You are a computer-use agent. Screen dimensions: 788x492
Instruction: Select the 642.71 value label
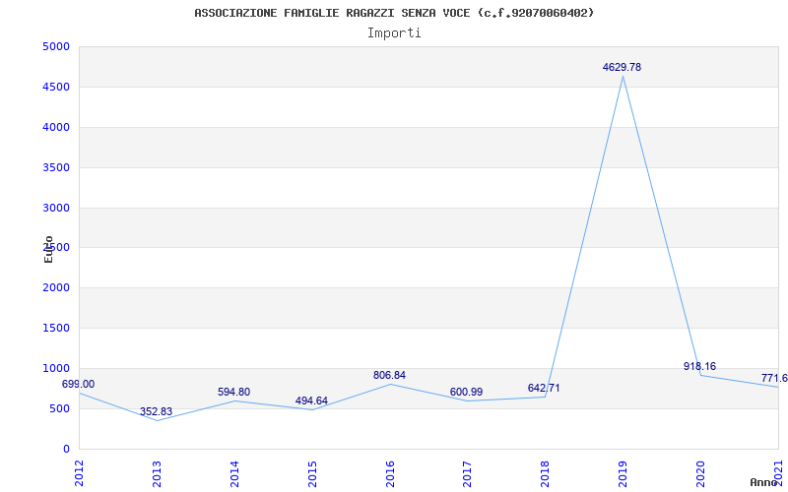coord(544,388)
